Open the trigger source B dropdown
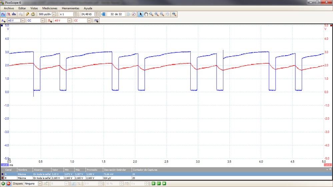Viewport: 333px width, 187px height. click(x=66, y=184)
